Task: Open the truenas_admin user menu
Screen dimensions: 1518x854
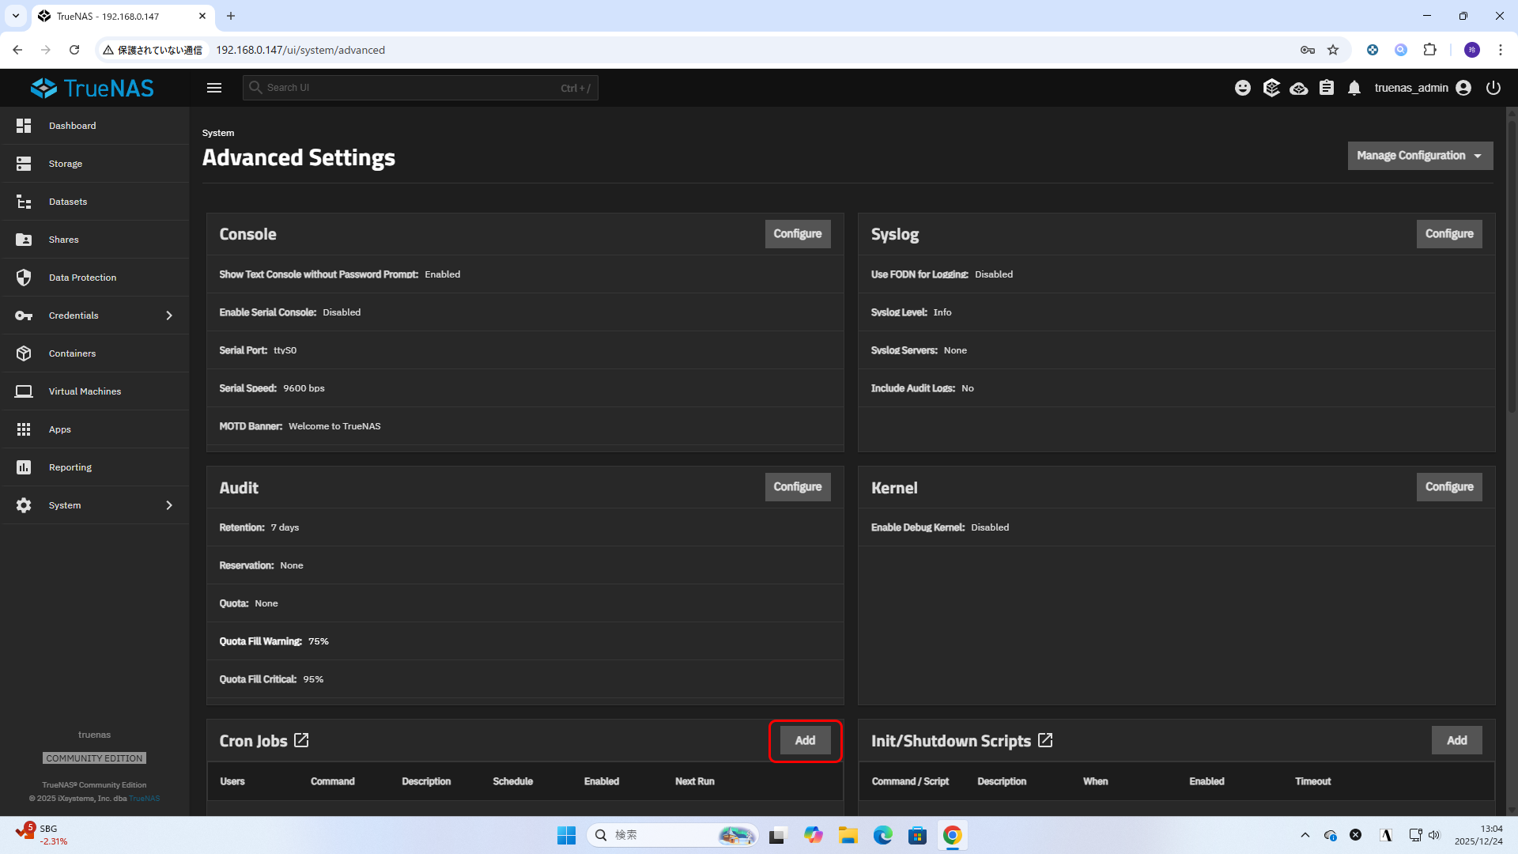Action: (x=1422, y=88)
